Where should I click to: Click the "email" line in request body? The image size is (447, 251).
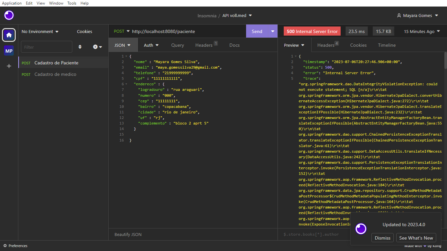pos(178,67)
